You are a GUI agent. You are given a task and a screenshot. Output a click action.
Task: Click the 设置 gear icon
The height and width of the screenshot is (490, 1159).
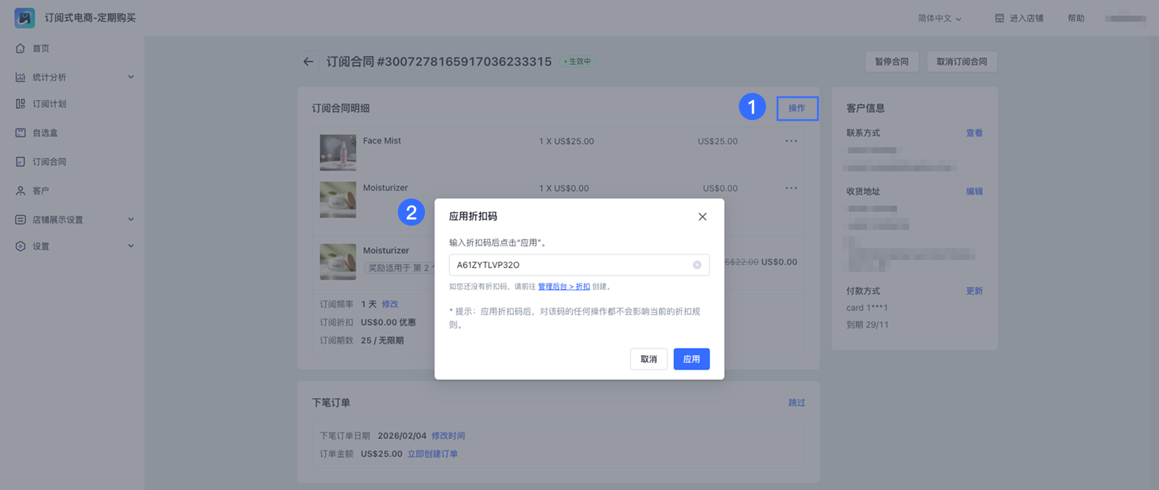(21, 246)
